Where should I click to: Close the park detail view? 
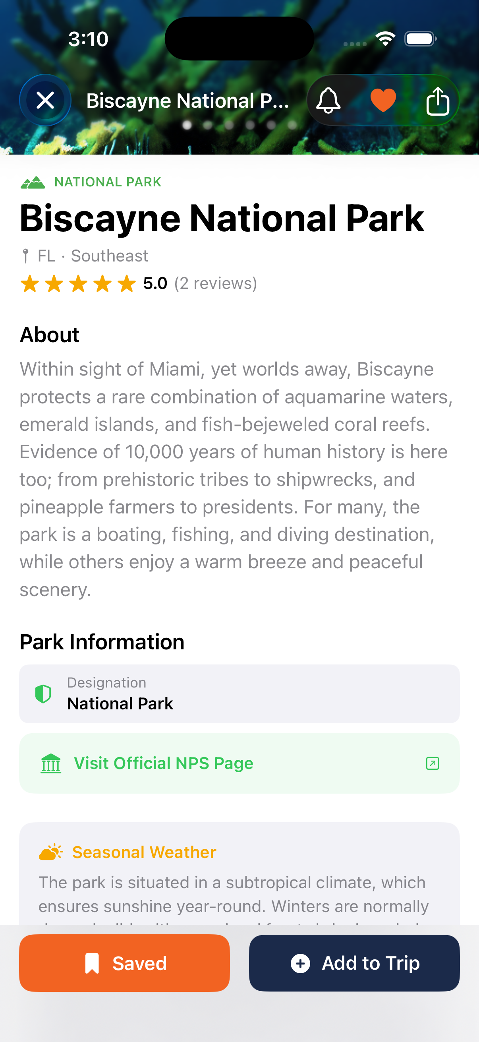(x=45, y=100)
